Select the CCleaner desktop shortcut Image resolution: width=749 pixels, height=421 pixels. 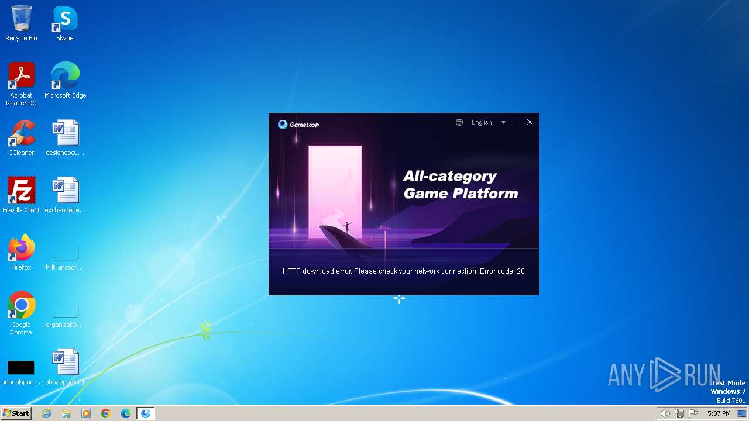[21, 138]
